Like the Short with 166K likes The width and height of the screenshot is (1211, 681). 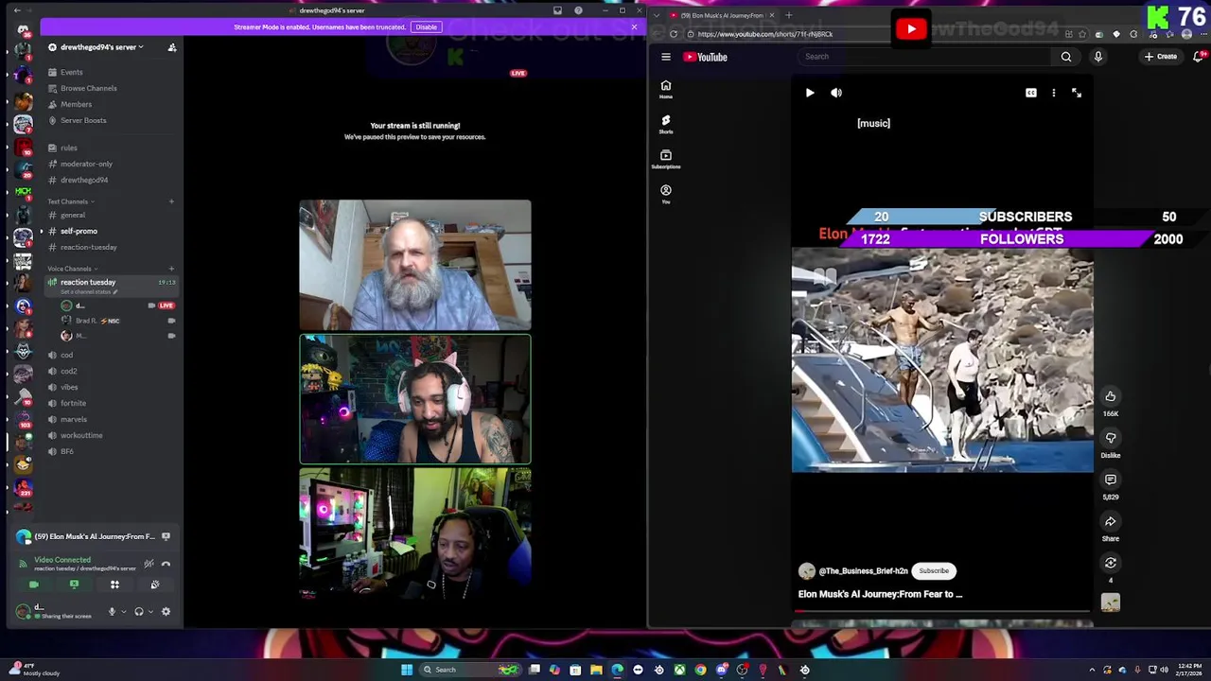click(x=1111, y=396)
